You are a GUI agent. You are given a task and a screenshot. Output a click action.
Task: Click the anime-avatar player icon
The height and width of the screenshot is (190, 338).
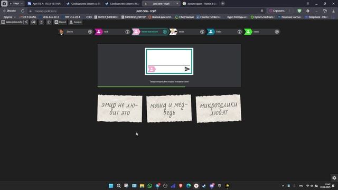tap(173, 32)
